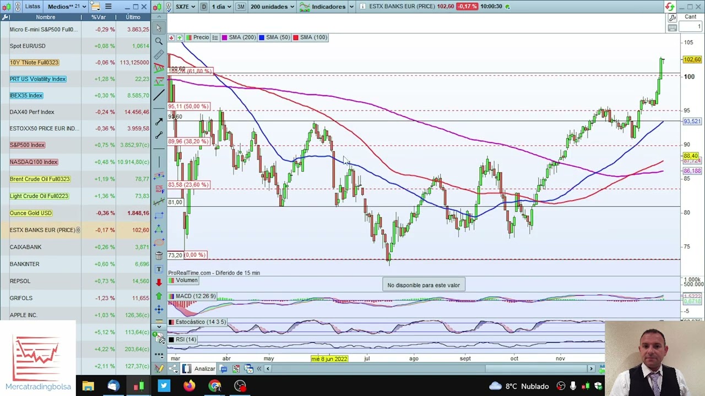Open the Listas menu
The image size is (705, 396).
32,7
